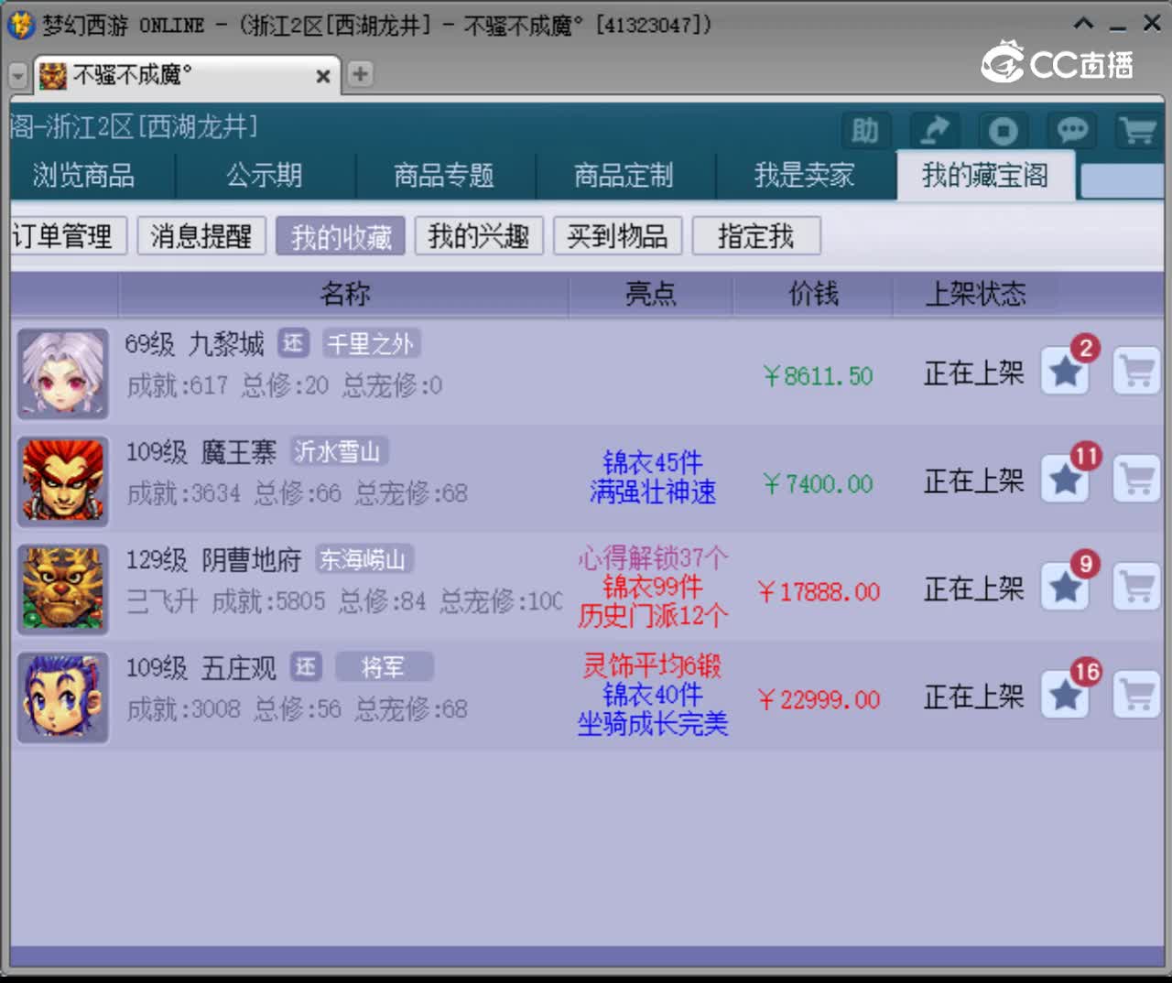Toggle favorite star for 69级 九黎城 listing

[1065, 372]
